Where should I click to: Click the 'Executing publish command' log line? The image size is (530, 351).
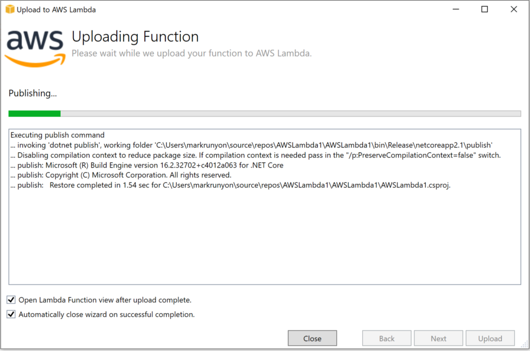58,135
